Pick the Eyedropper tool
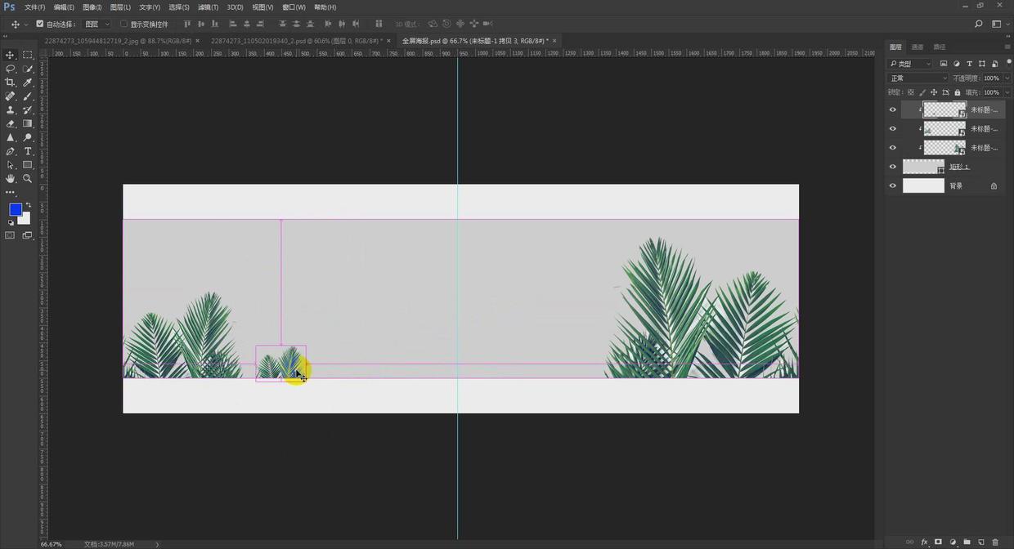 click(x=28, y=83)
